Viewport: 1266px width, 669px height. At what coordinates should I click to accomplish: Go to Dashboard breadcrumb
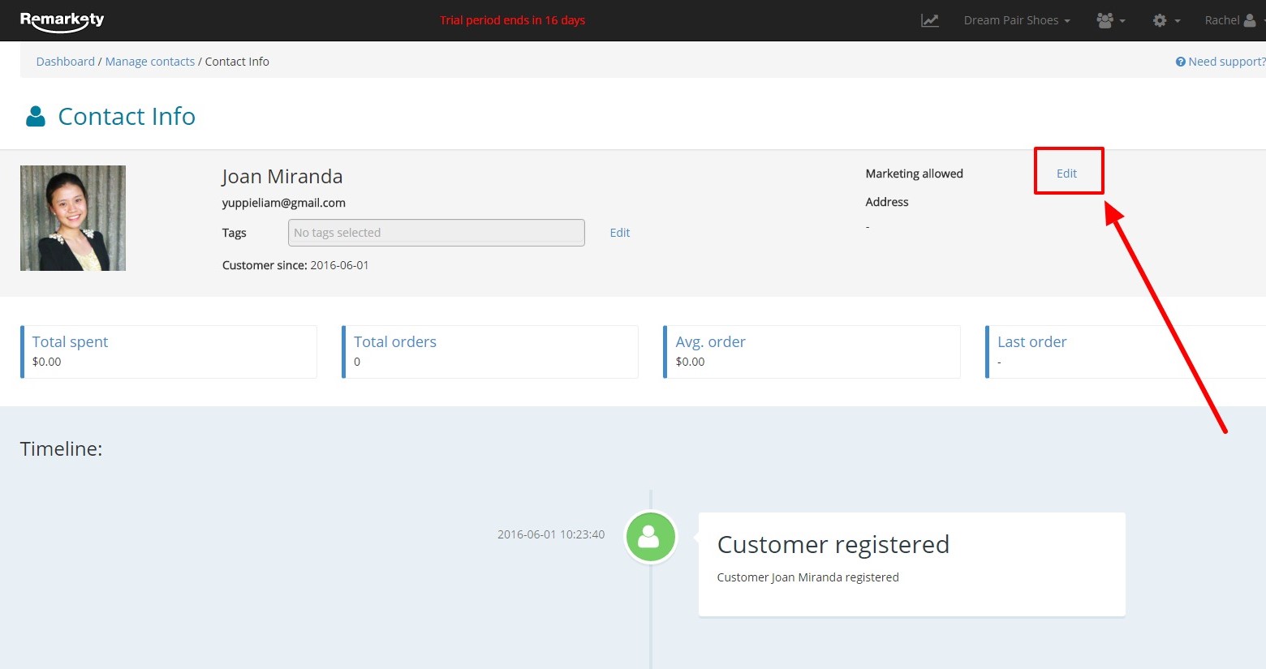[66, 62]
